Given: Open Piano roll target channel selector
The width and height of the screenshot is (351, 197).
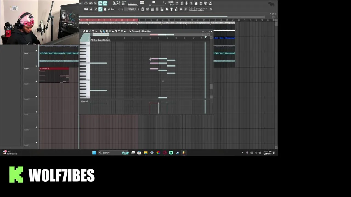Looking at the screenshot, I should pyautogui.click(x=130, y=31).
